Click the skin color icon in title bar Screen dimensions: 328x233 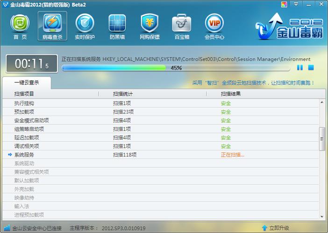click(x=284, y=4)
